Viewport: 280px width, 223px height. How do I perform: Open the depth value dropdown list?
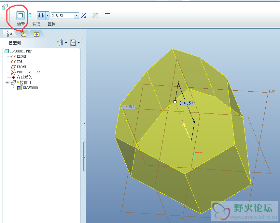77,16
